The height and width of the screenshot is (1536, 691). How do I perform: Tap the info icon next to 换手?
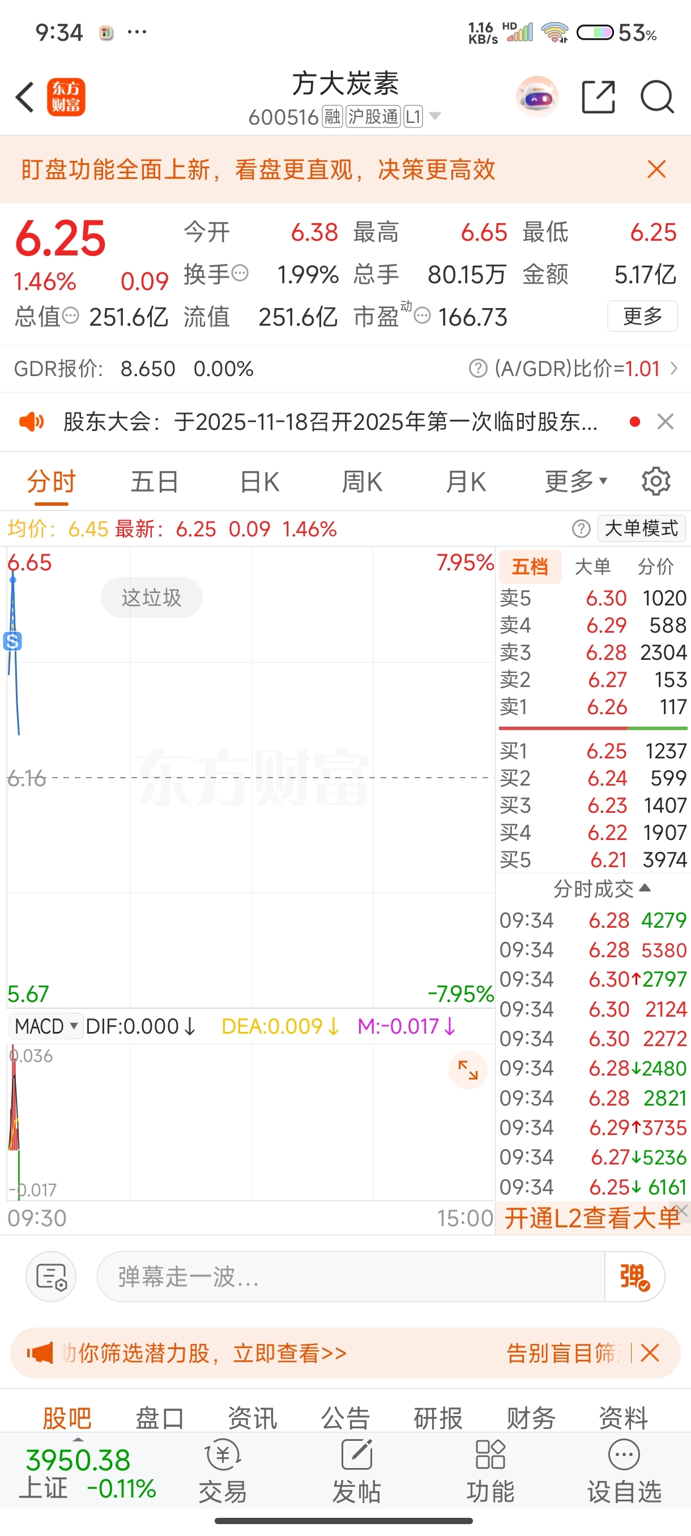[x=240, y=273]
